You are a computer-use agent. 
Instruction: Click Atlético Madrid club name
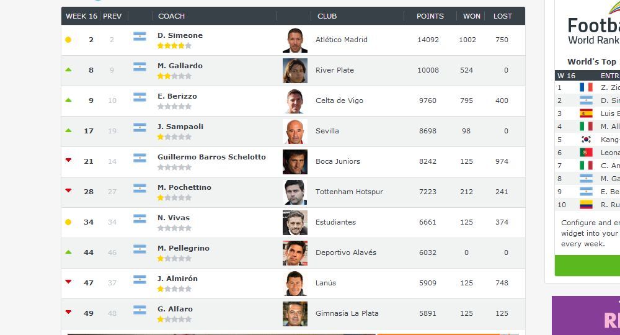click(342, 40)
